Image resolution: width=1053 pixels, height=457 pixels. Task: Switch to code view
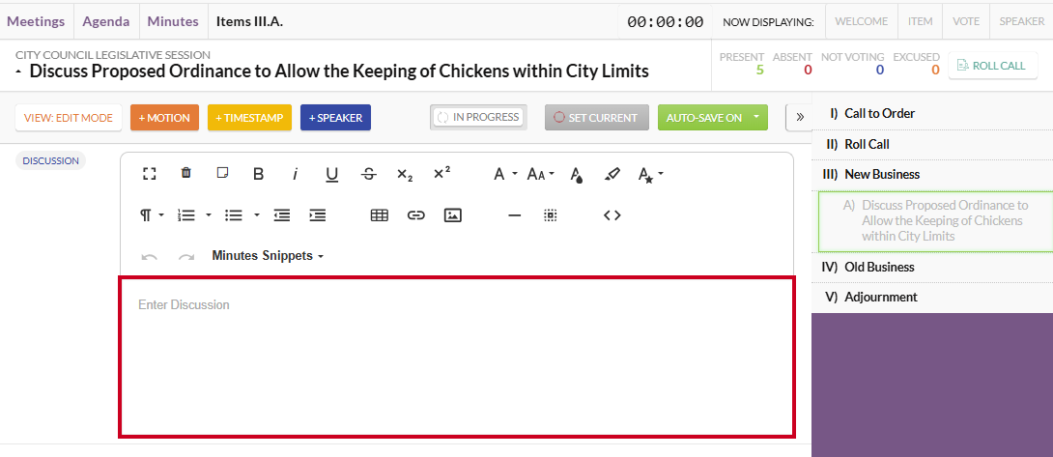click(612, 215)
